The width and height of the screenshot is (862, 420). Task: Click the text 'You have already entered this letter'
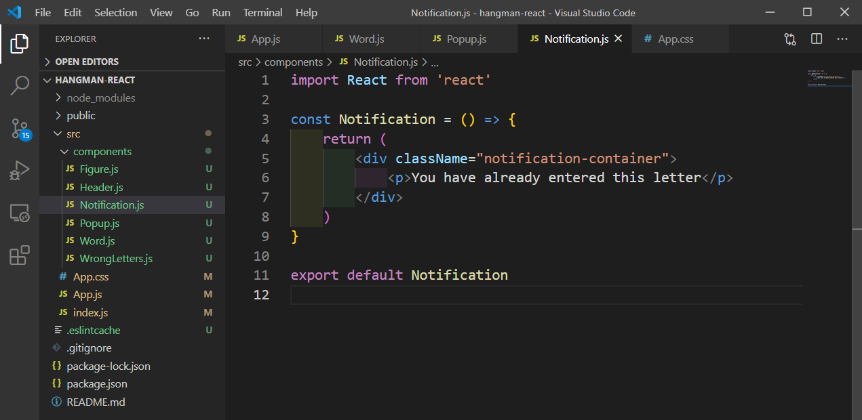tap(556, 177)
